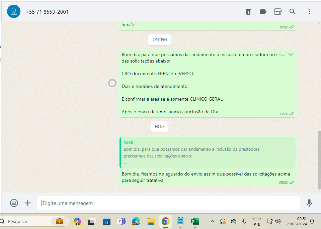This screenshot has width=321, height=229.
Task: Open Task View on the taskbar
Action: coord(92,221)
